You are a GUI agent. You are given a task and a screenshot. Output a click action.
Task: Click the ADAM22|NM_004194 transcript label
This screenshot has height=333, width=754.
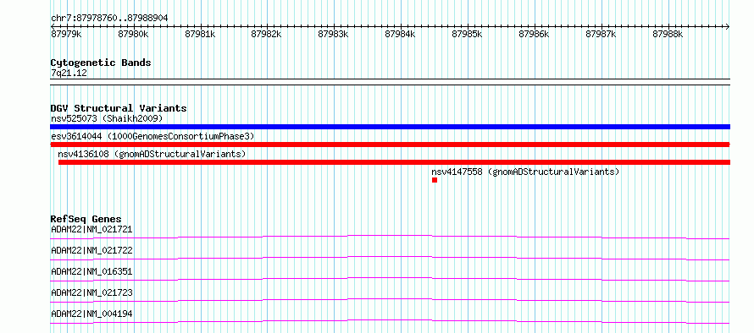point(91,314)
